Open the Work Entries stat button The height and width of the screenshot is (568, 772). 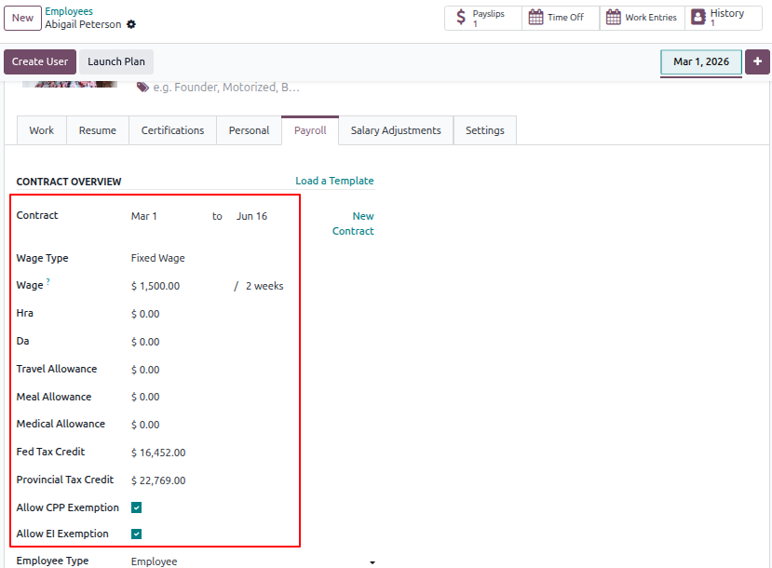click(x=642, y=18)
